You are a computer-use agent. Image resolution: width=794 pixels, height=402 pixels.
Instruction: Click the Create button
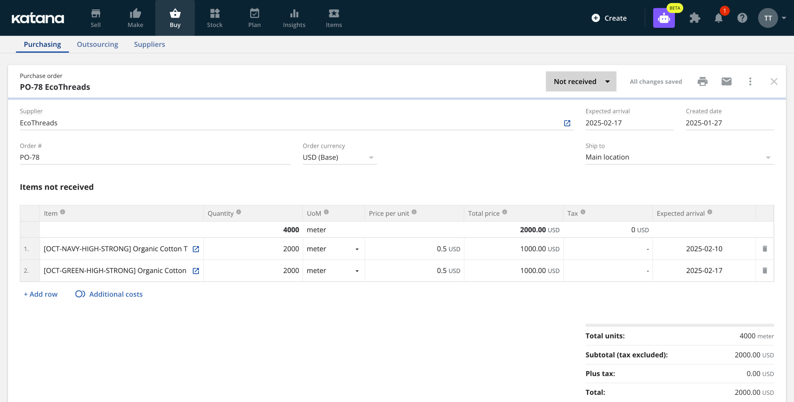click(609, 18)
